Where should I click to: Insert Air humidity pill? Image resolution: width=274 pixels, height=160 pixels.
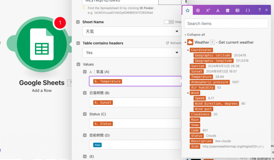click(x=202, y=87)
